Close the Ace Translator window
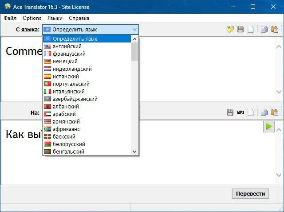 273,7
